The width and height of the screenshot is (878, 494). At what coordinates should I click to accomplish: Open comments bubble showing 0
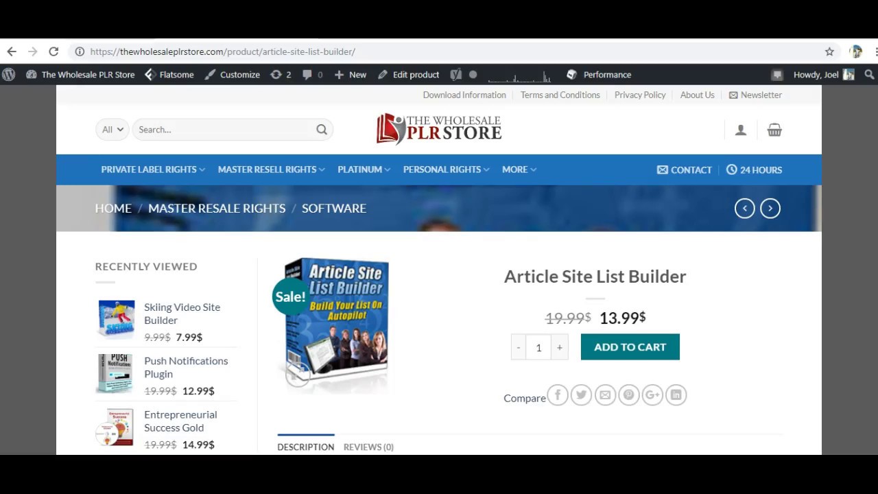(313, 75)
